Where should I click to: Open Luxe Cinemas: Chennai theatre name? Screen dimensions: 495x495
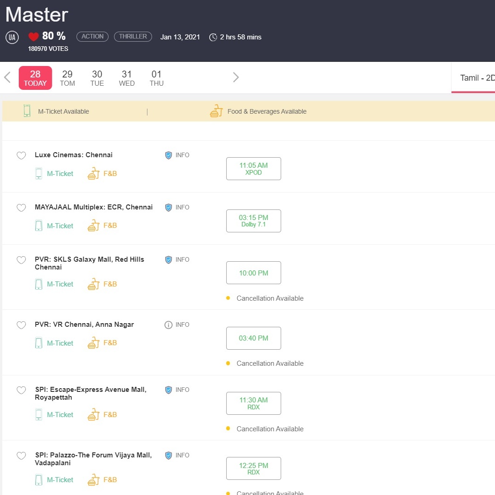pos(74,155)
